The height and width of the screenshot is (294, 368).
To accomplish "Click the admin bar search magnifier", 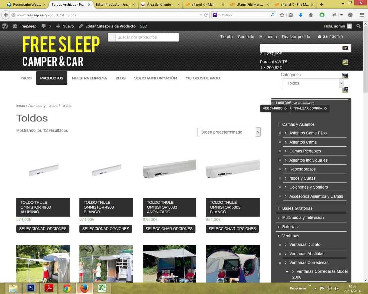I will coord(358,26).
